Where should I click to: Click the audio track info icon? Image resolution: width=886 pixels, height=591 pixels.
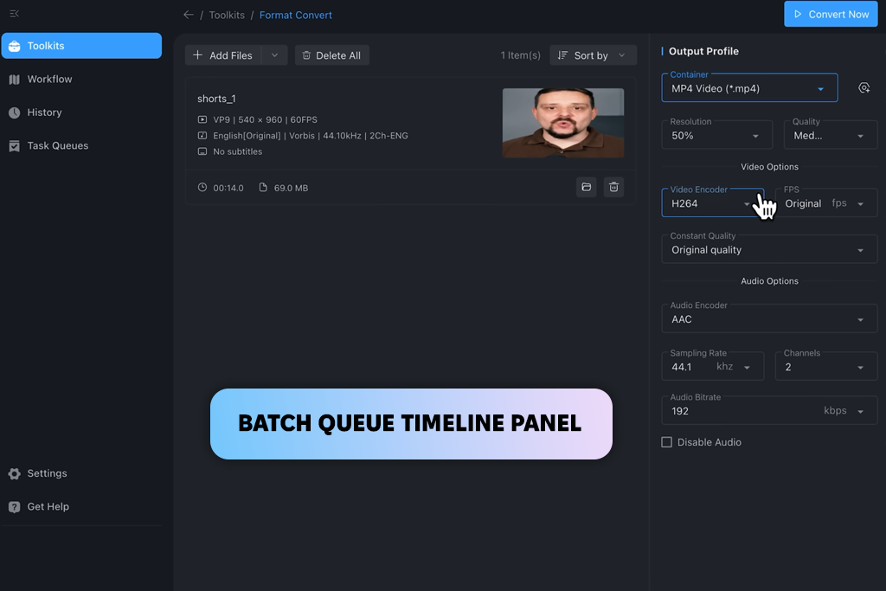click(x=202, y=136)
